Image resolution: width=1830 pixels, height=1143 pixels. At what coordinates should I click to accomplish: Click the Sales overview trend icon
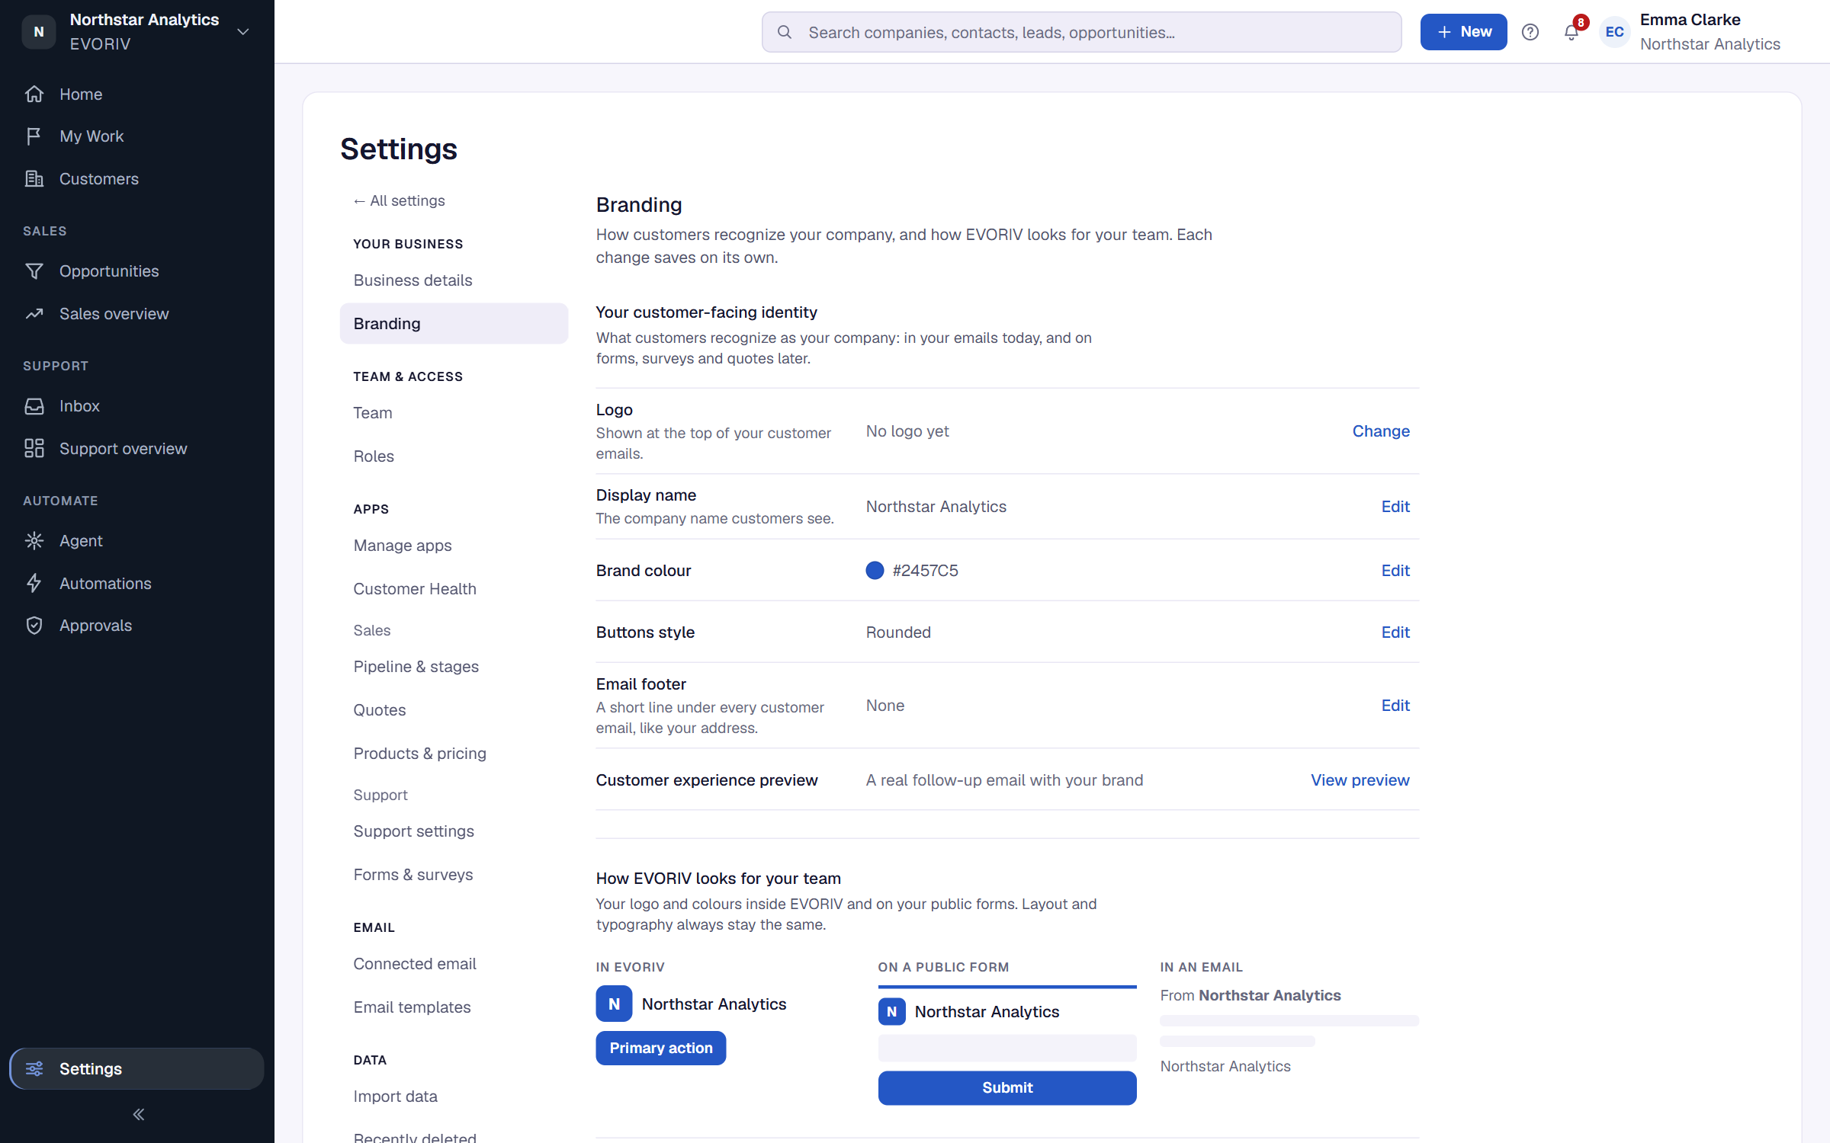pos(34,314)
